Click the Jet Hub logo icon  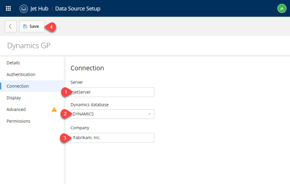coord(24,9)
